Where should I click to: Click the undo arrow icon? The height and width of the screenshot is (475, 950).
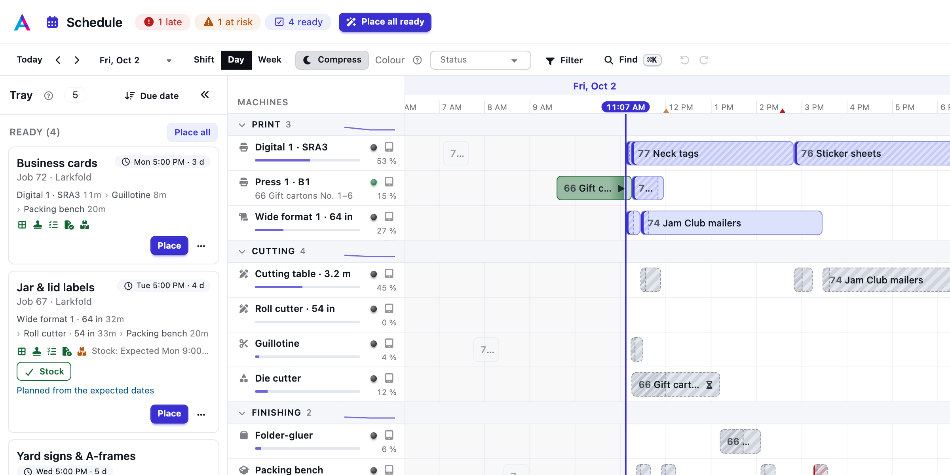pos(685,60)
